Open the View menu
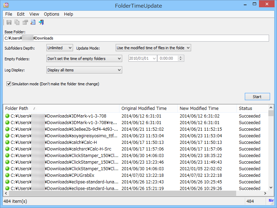277x208 pixels. tap(34, 14)
